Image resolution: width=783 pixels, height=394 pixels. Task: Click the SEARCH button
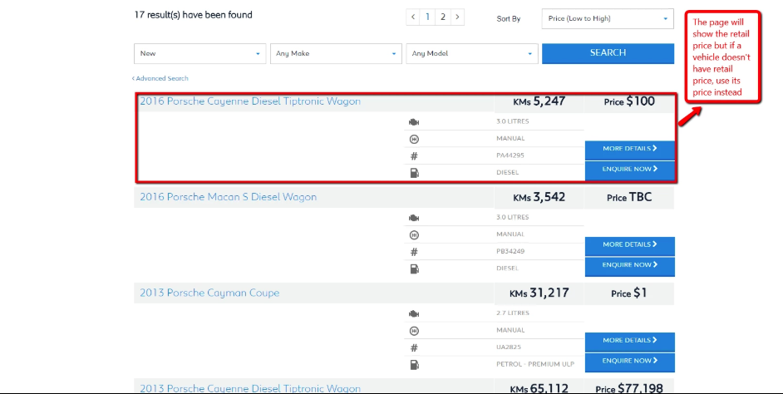(x=608, y=53)
